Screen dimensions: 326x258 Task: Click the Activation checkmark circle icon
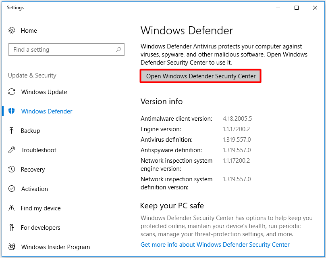point(12,189)
